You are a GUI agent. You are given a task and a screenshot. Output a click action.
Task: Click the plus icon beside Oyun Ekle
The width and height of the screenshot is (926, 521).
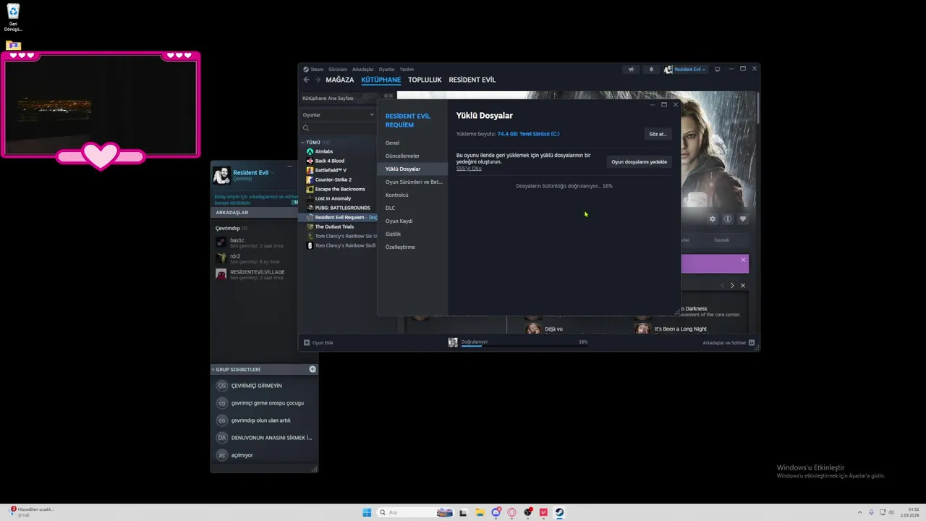pyautogui.click(x=307, y=342)
